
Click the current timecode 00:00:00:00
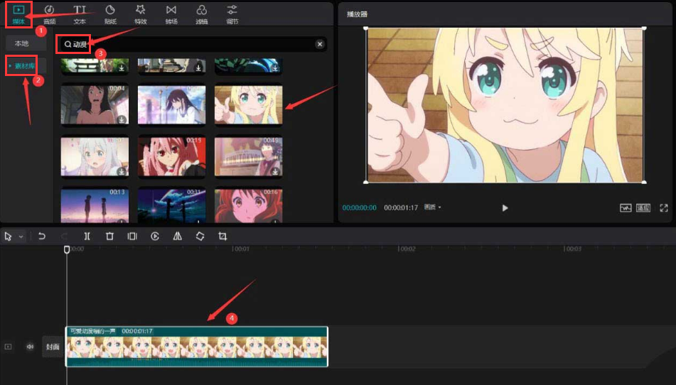pyautogui.click(x=359, y=207)
